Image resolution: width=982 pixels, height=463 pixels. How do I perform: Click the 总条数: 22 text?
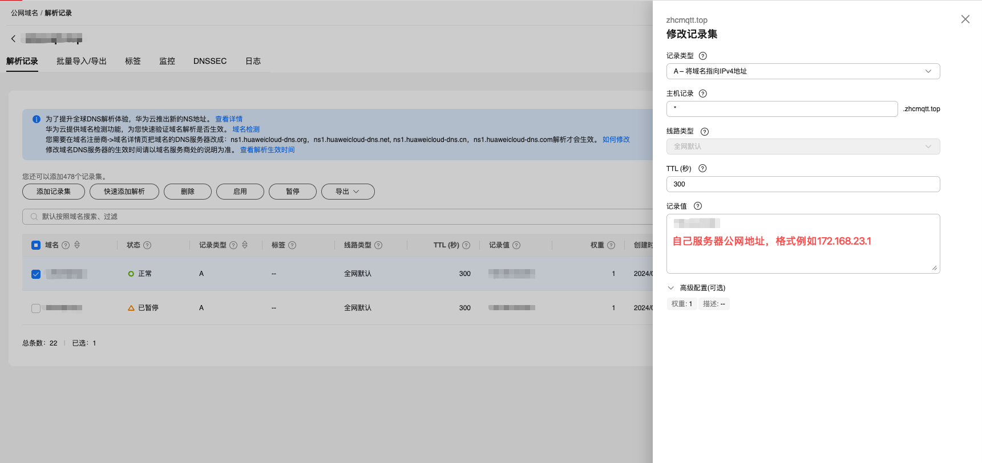pyautogui.click(x=40, y=343)
